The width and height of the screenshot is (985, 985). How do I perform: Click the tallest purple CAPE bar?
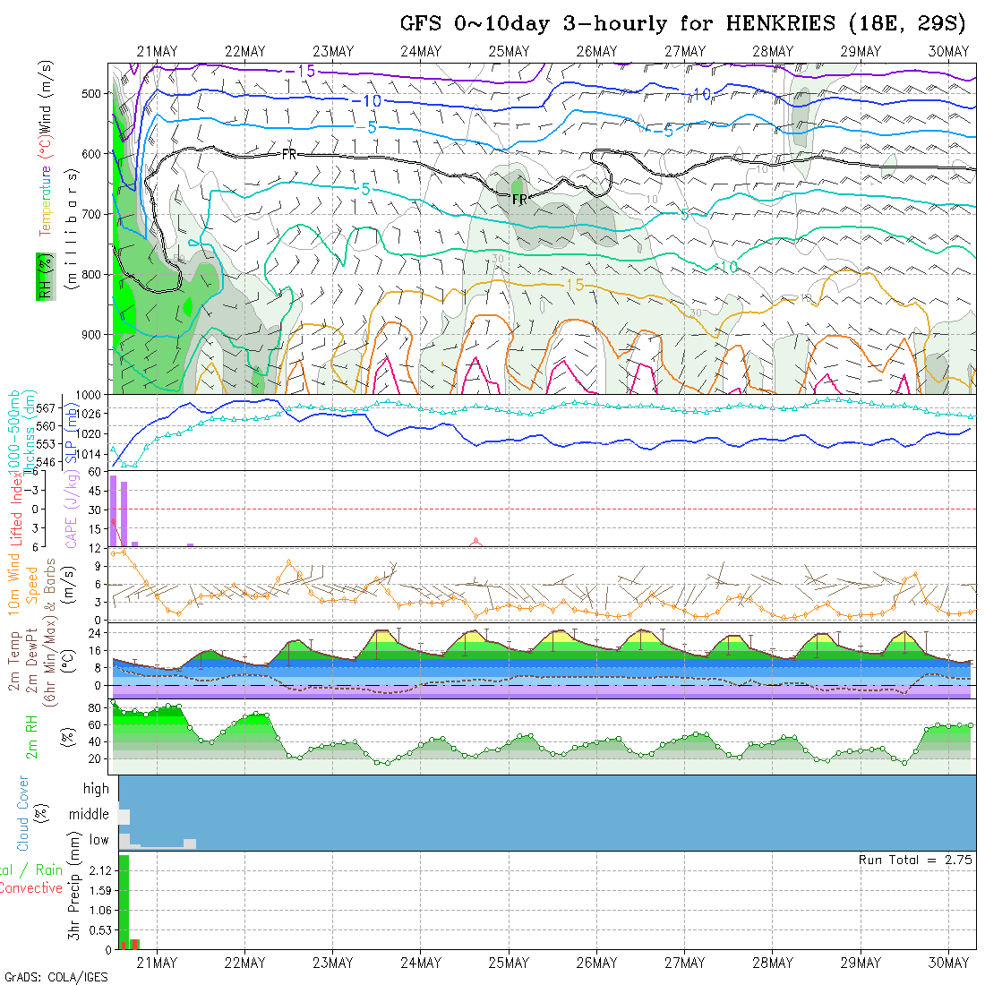[113, 510]
